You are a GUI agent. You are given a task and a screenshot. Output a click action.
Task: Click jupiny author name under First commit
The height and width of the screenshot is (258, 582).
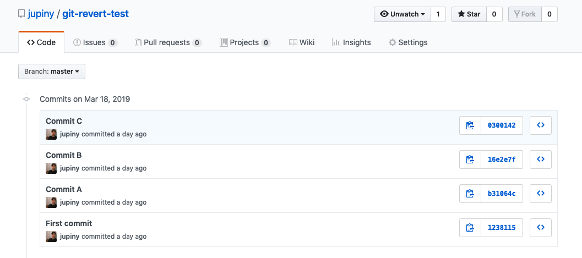[70, 237]
